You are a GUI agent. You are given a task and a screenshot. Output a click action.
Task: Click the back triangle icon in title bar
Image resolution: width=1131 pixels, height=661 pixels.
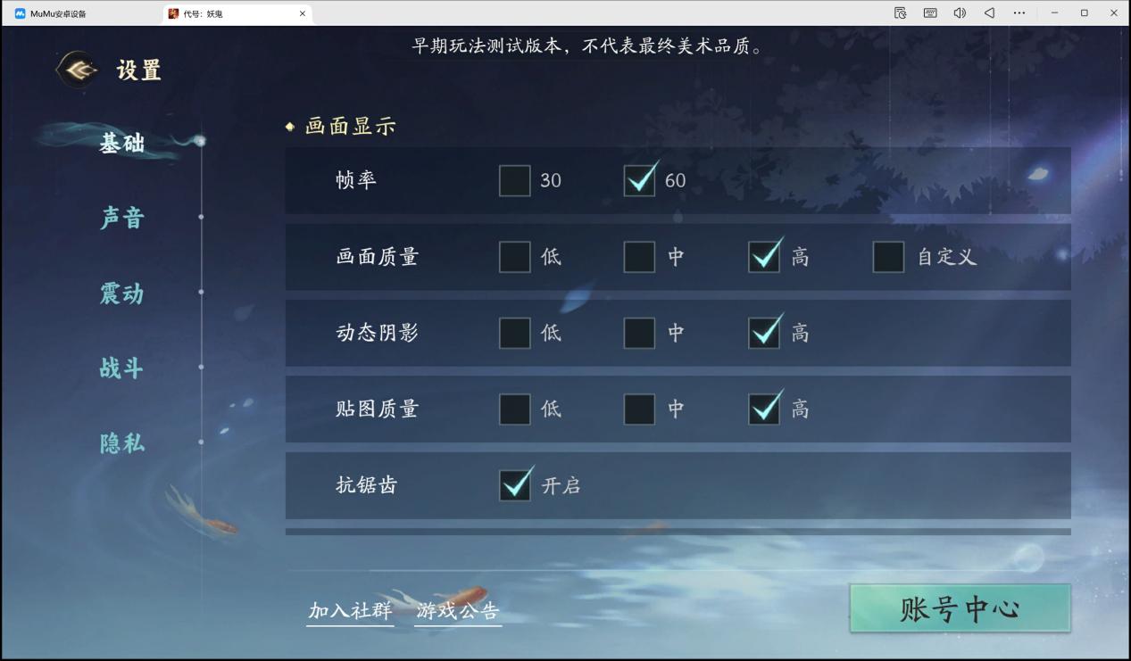[x=989, y=13]
